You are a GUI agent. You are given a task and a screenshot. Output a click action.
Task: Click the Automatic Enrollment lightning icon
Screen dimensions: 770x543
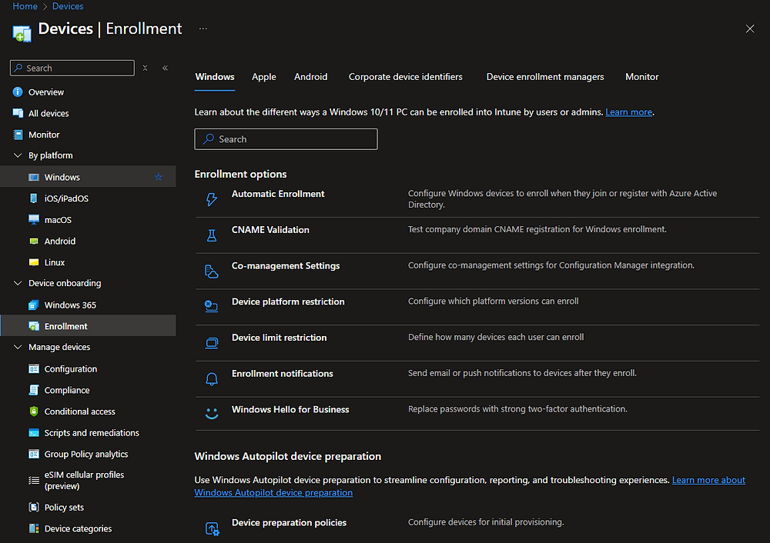[212, 199]
